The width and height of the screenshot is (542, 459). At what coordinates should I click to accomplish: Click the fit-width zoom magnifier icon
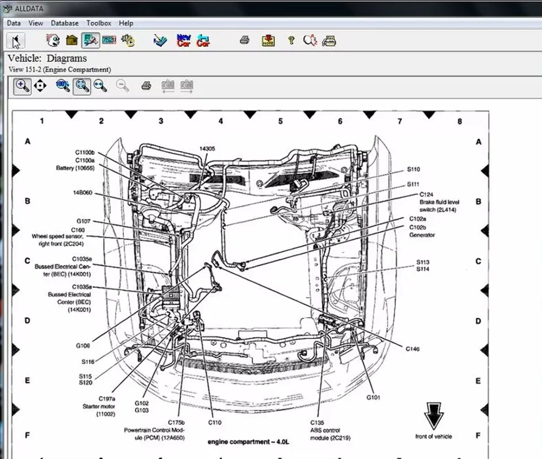[100, 86]
